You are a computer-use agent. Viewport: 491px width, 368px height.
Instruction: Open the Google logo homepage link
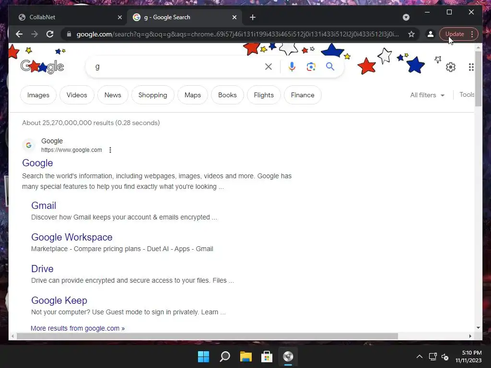point(42,66)
